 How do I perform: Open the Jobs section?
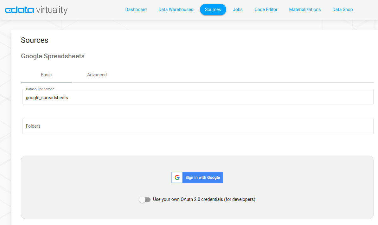pos(238,10)
